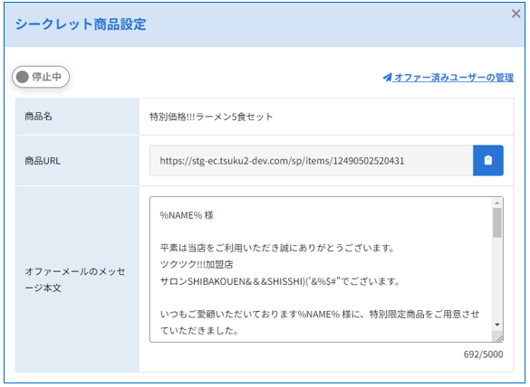Image resolution: width=530 pixels, height=387 pixels.
Task: Click the 692/5000 character counter
Action: [483, 354]
